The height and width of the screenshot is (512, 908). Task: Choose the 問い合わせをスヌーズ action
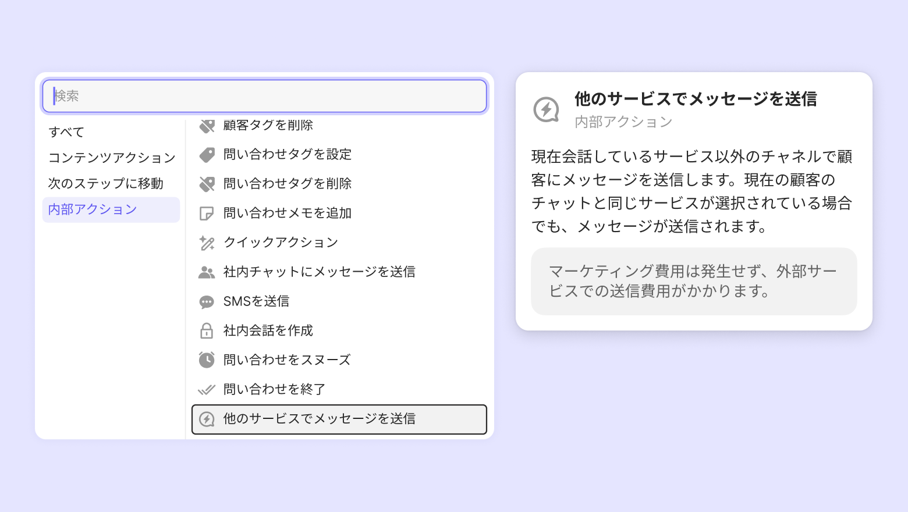click(287, 360)
